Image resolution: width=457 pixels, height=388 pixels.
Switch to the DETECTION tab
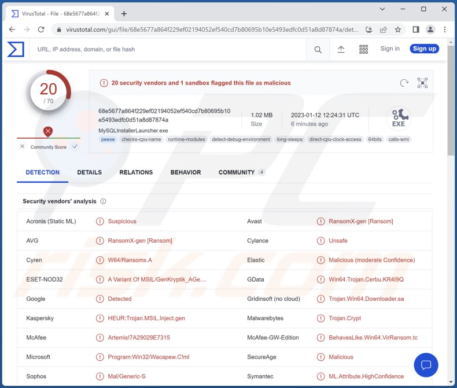coord(43,172)
